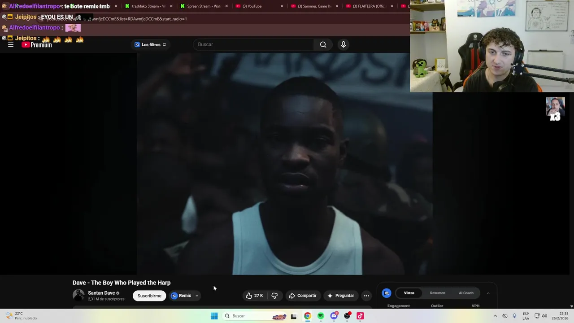Show hidden system tray icons chevron
Viewport: 574px width, 323px height.
495,316
